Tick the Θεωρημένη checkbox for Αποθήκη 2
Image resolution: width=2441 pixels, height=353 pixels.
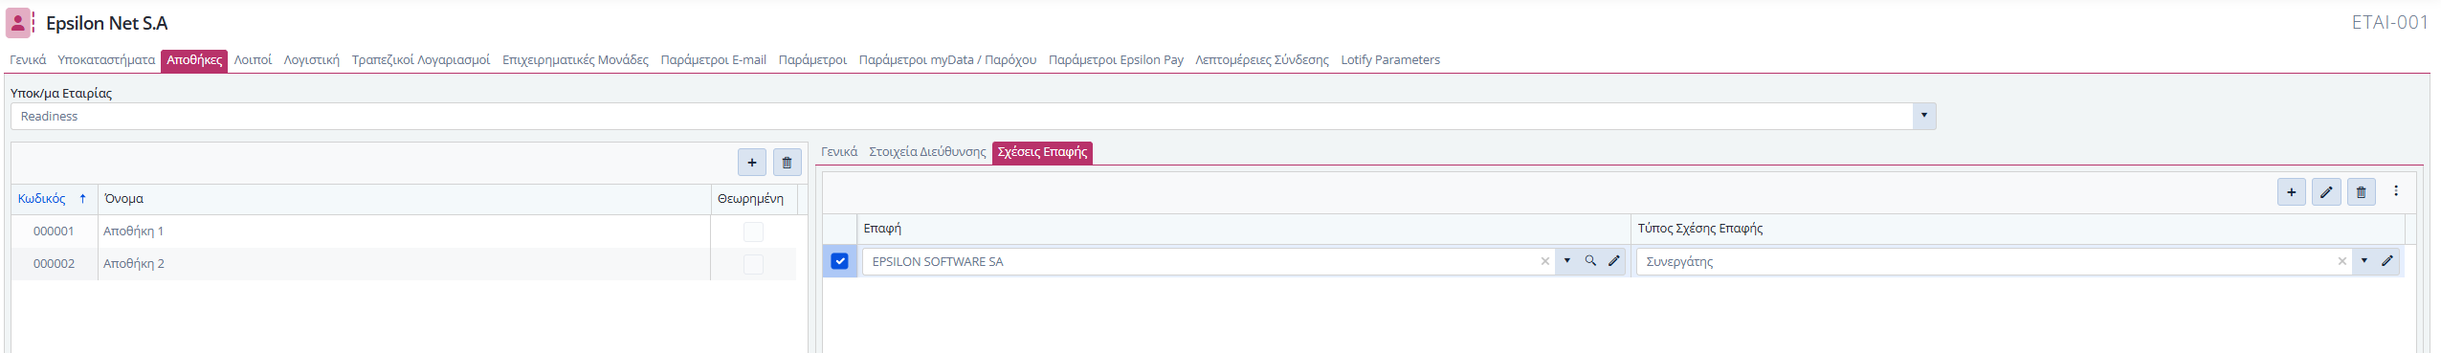coord(753,264)
